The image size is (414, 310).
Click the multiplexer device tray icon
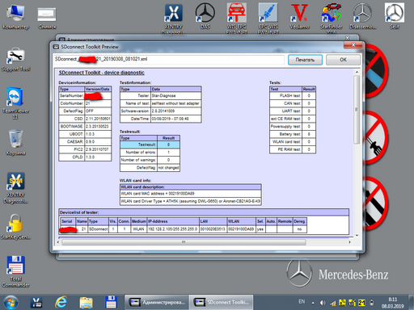371,303
